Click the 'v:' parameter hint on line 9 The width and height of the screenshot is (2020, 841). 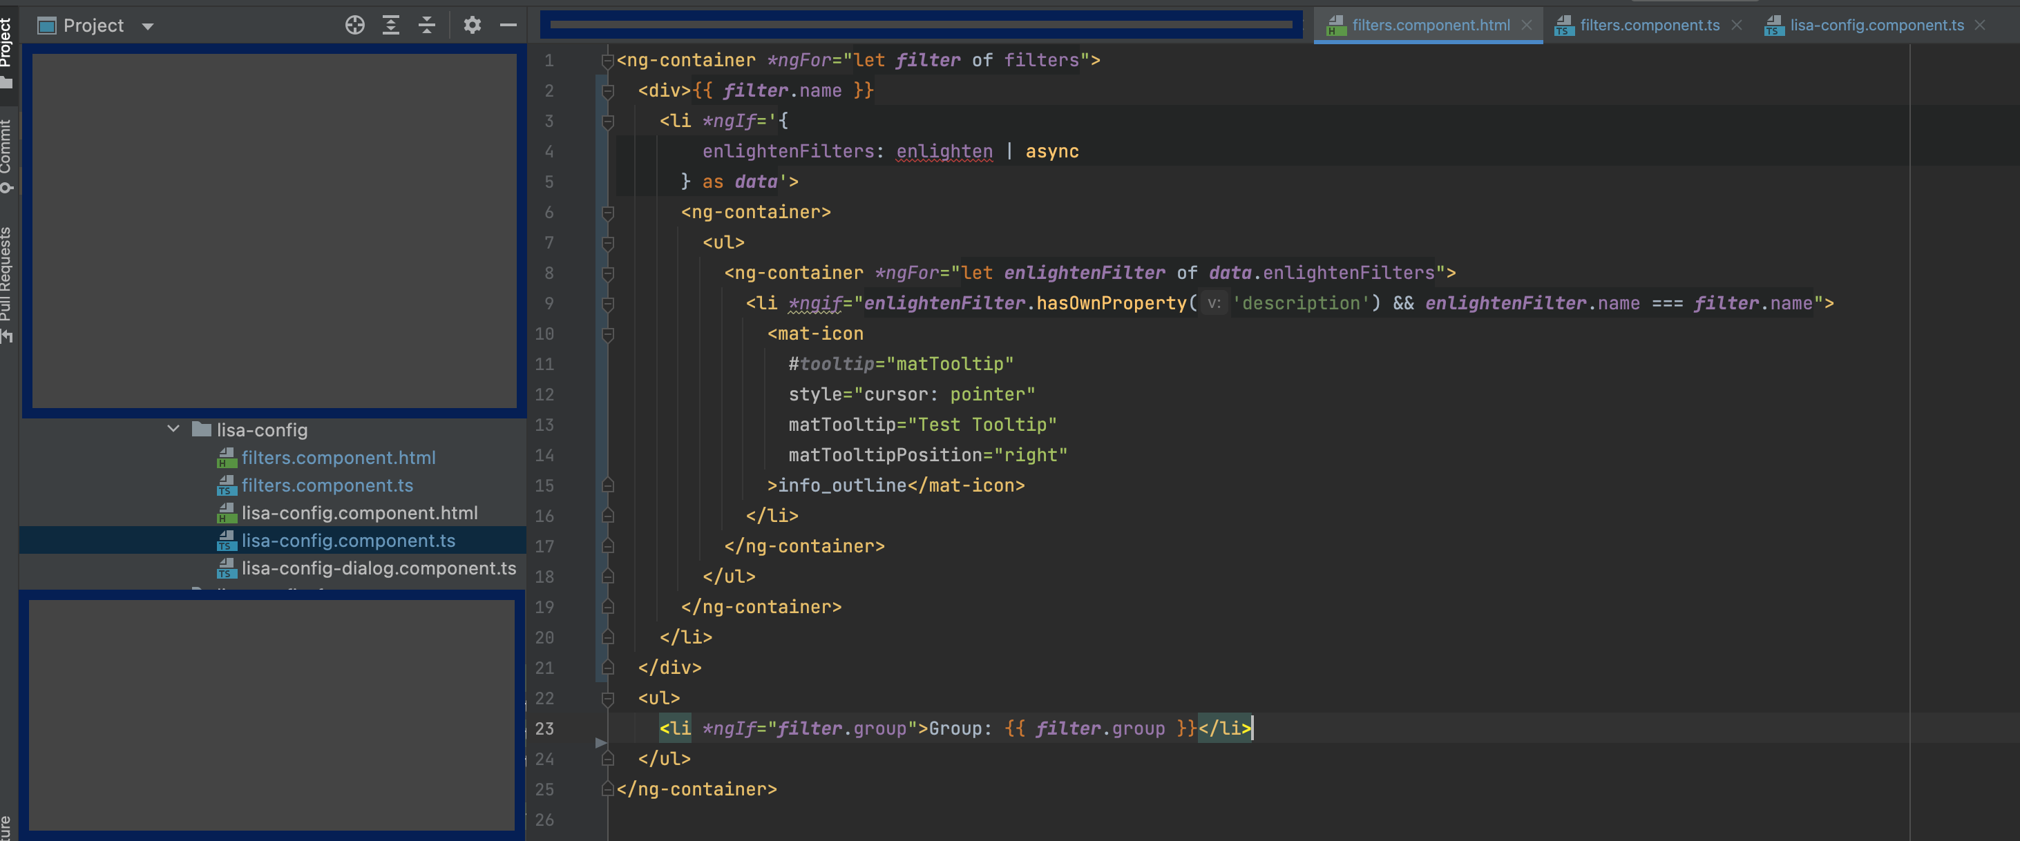click(x=1213, y=303)
